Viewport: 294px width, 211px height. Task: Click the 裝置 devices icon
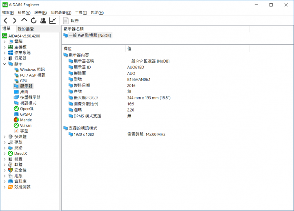[x=11, y=159]
